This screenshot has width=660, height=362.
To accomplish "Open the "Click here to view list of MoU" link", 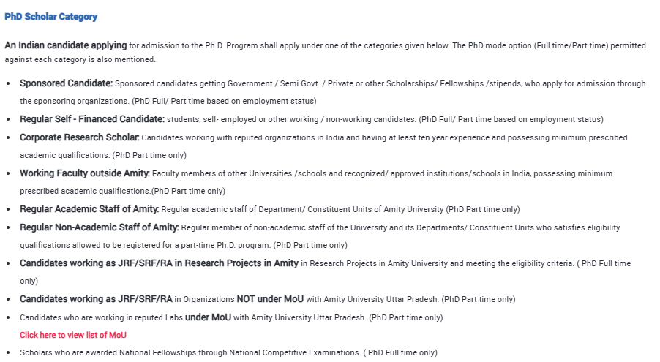I will [73, 335].
